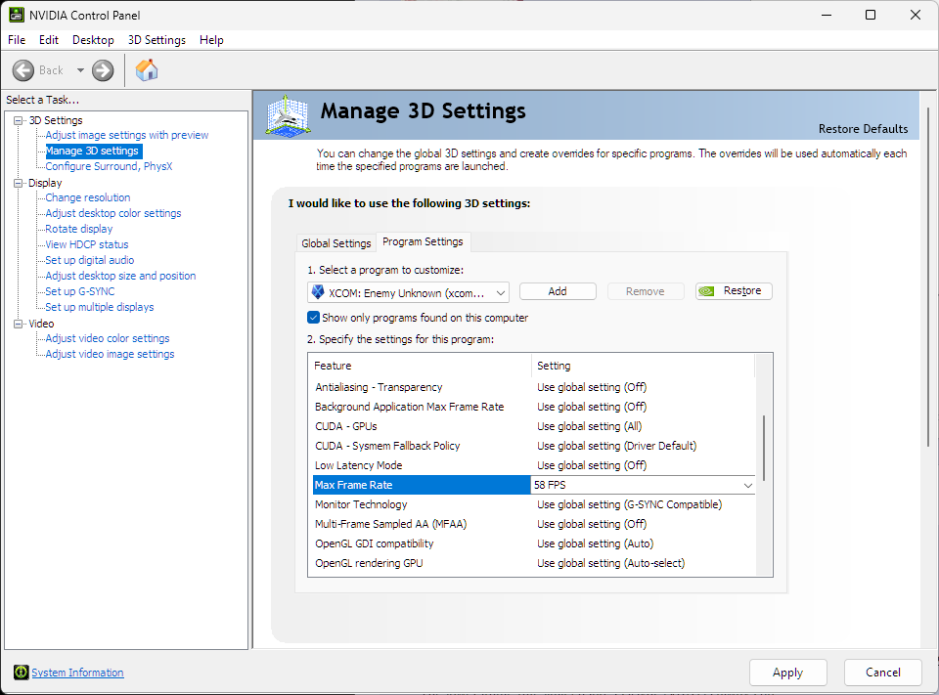This screenshot has height=695, width=939.
Task: Open the Back history dropdown arrow
Action: (80, 70)
